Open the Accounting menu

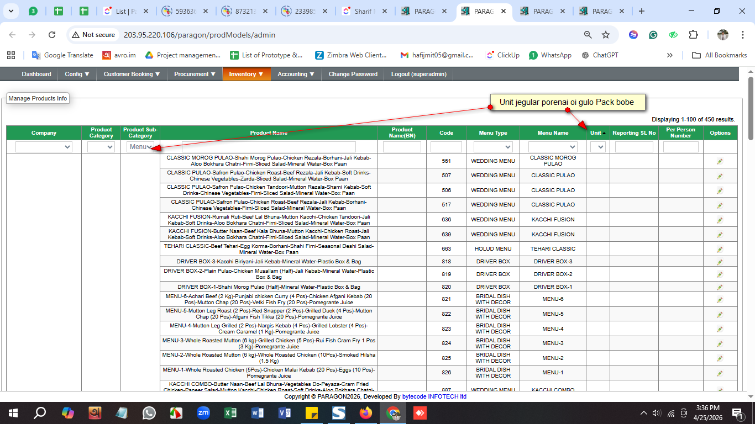coord(296,74)
